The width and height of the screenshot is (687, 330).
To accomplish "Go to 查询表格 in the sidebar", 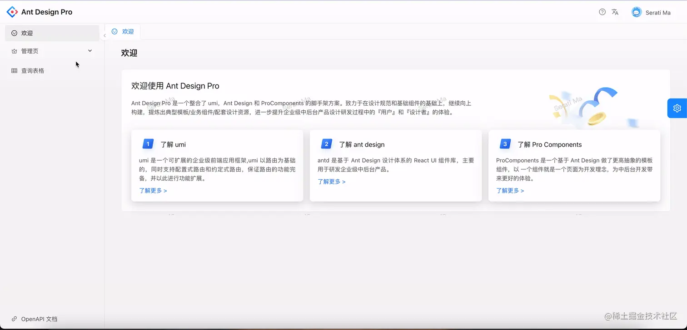I will [x=52, y=71].
